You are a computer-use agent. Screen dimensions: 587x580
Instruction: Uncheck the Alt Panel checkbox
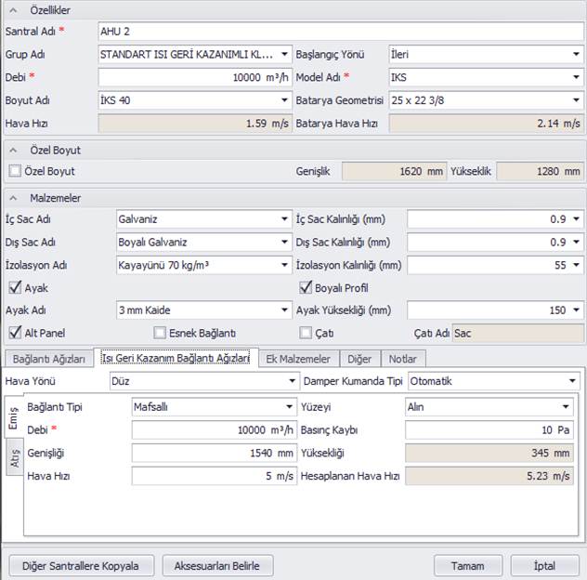(14, 333)
